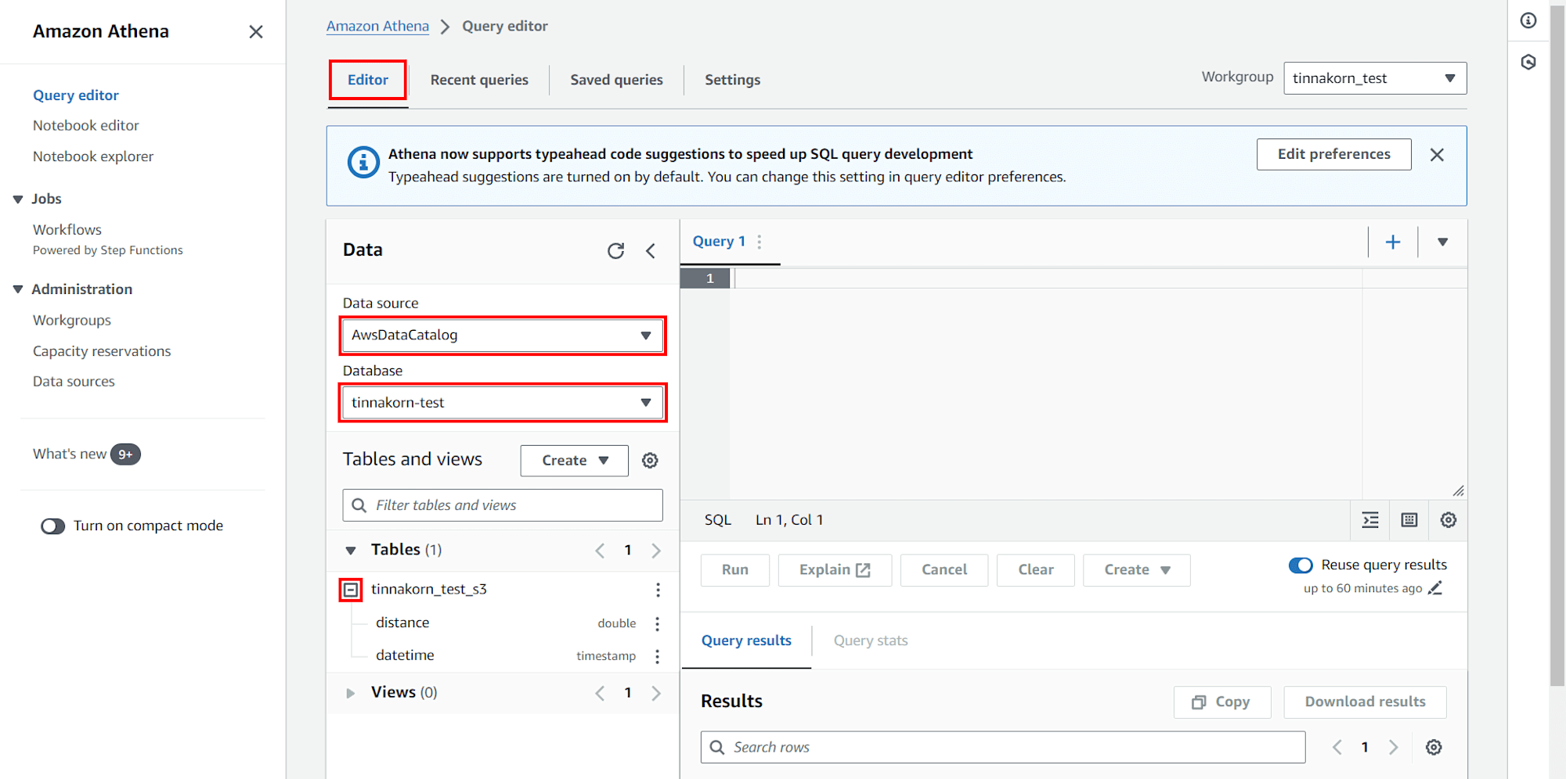Image resolution: width=1566 pixels, height=779 pixels.
Task: Open Workflows in sidebar
Action: point(67,230)
